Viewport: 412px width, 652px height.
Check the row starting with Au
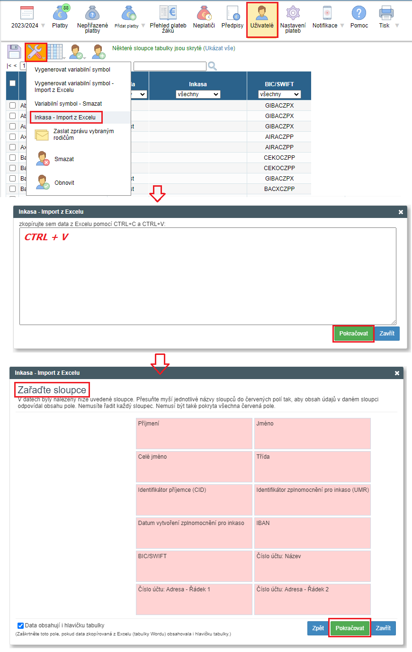tap(13, 127)
